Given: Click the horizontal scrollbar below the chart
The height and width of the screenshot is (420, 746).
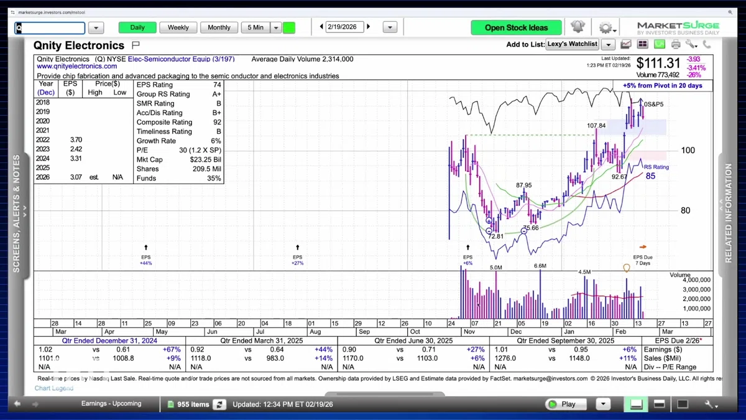Looking at the screenshot, I should [385, 394].
